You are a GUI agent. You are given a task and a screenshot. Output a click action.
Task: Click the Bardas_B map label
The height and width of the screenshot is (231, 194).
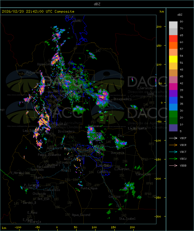coord(30,203)
